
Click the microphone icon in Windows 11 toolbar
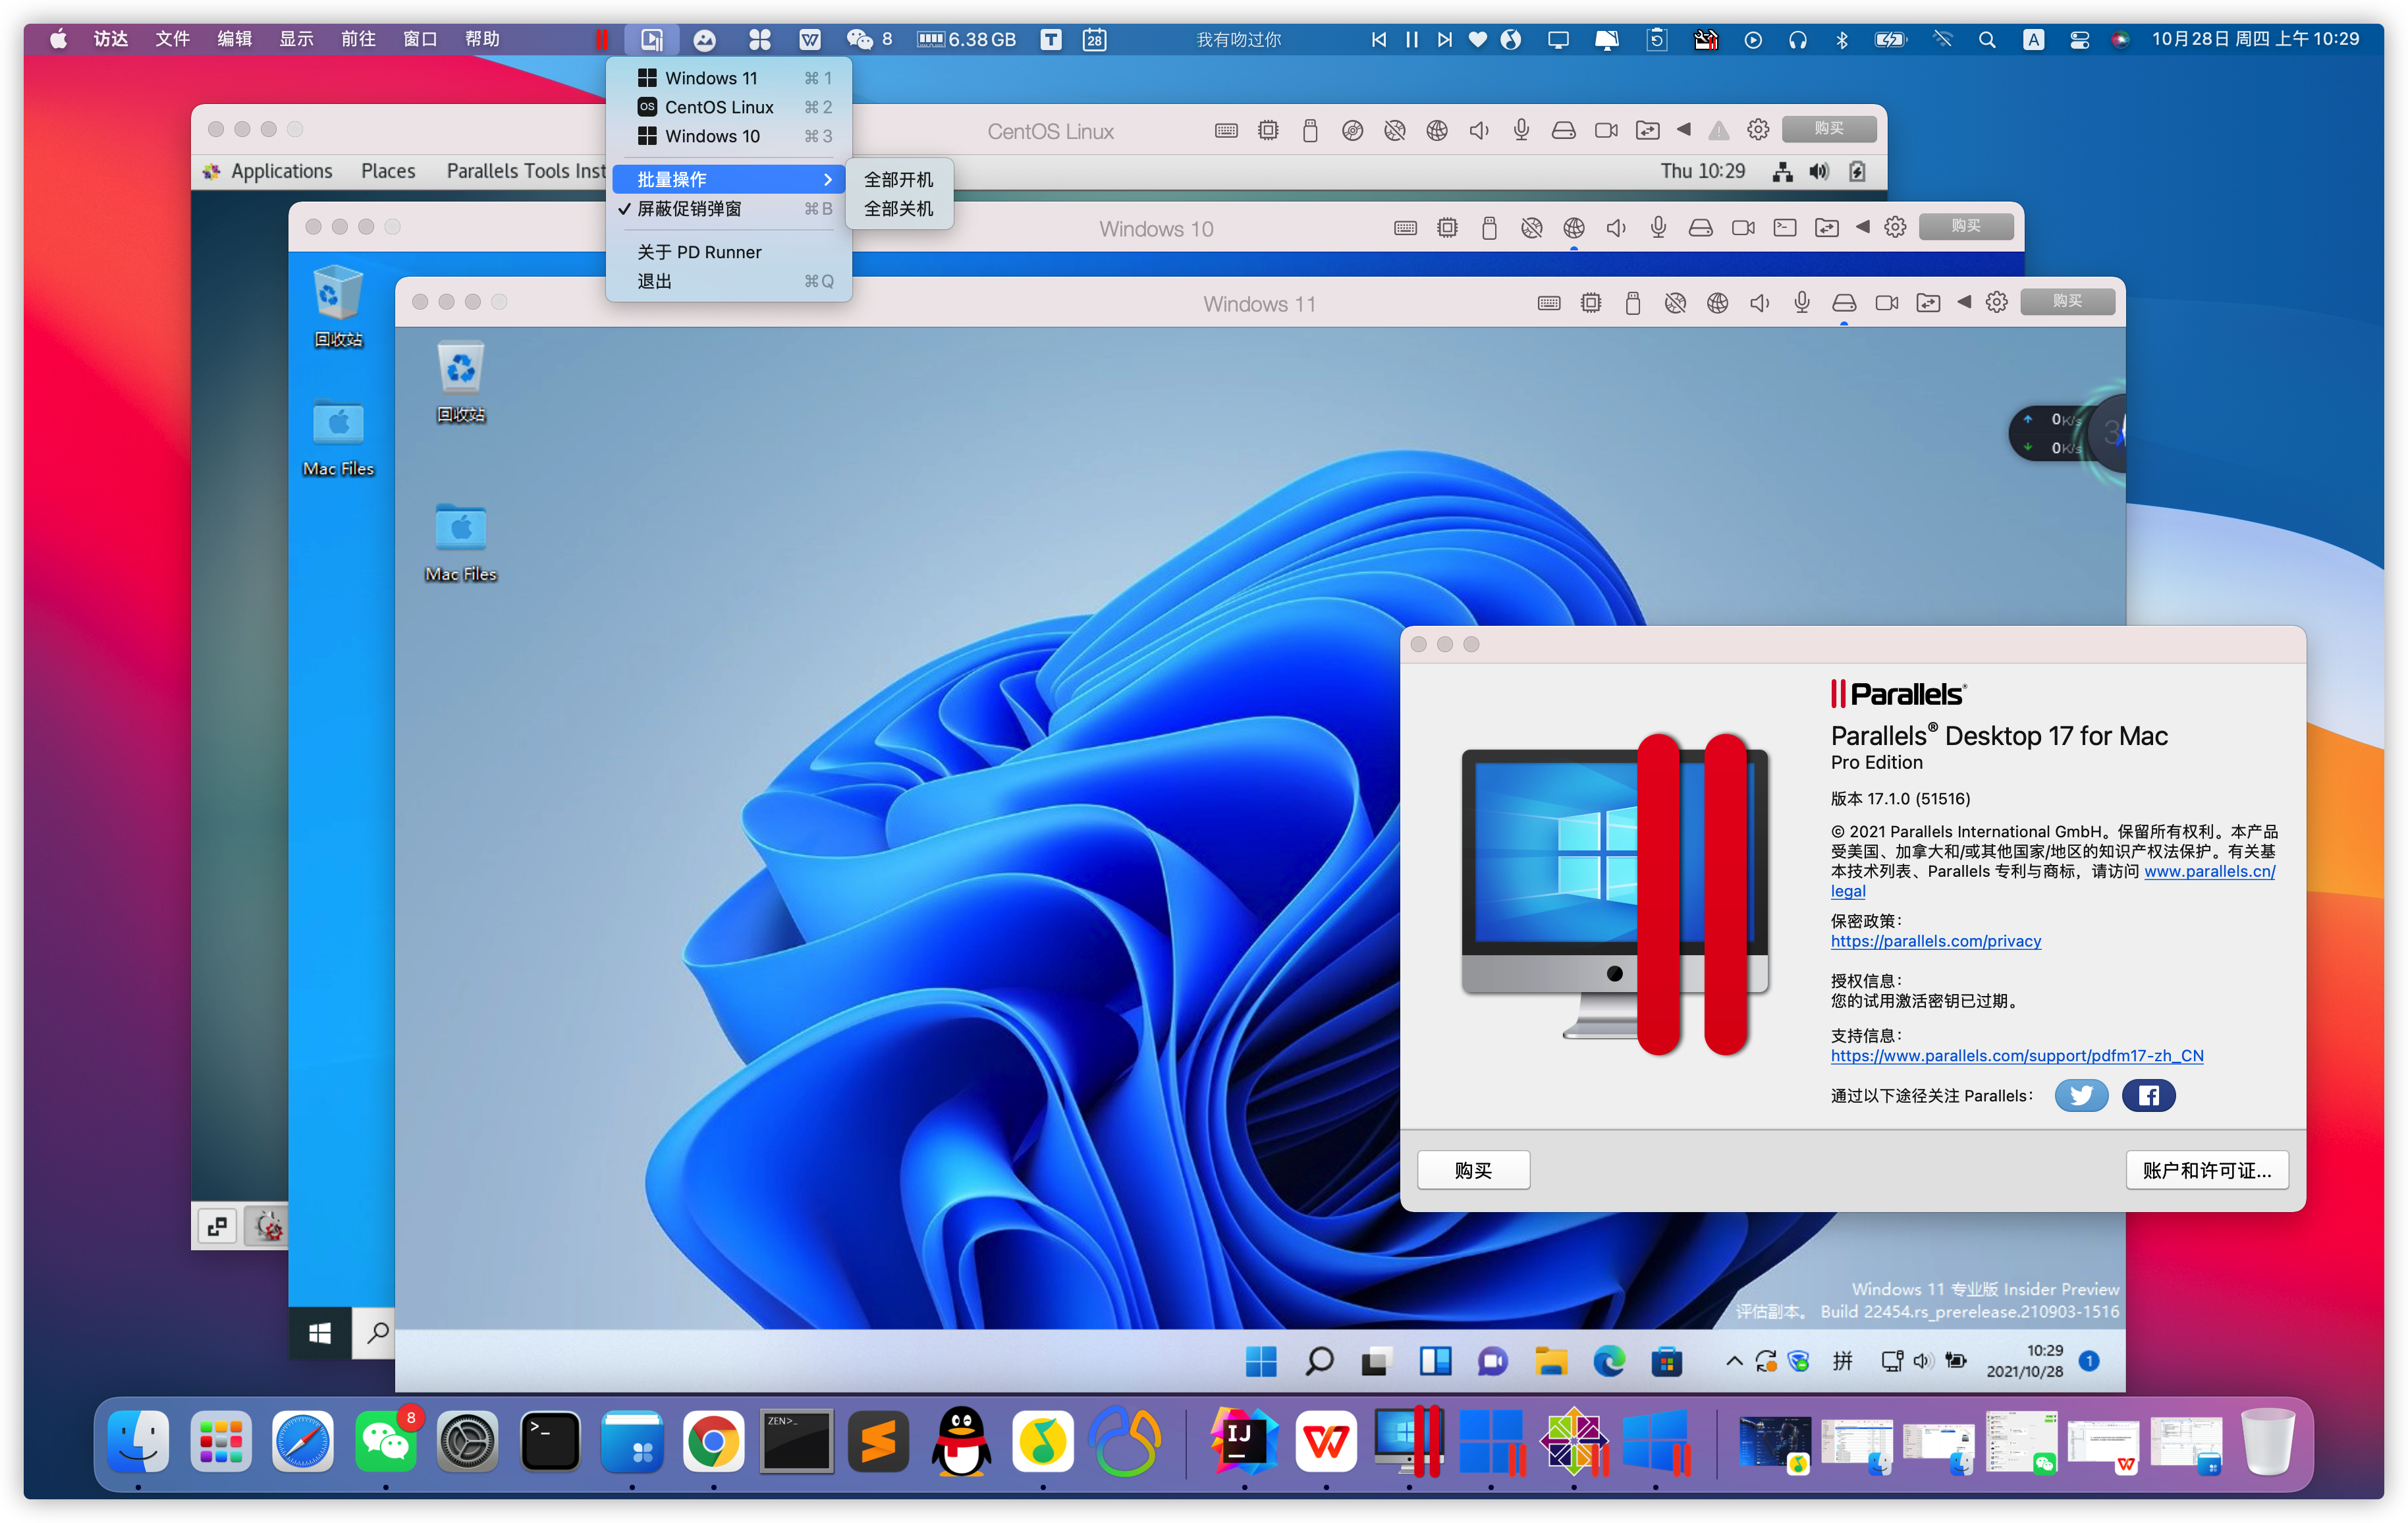pos(1801,303)
